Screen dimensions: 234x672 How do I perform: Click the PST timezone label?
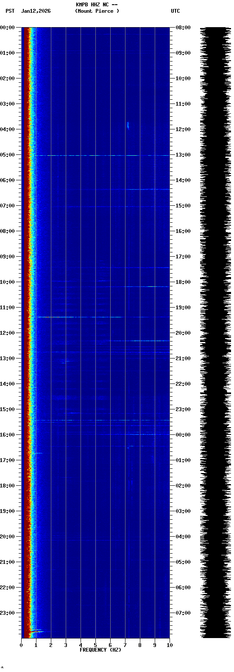pyautogui.click(x=10, y=11)
